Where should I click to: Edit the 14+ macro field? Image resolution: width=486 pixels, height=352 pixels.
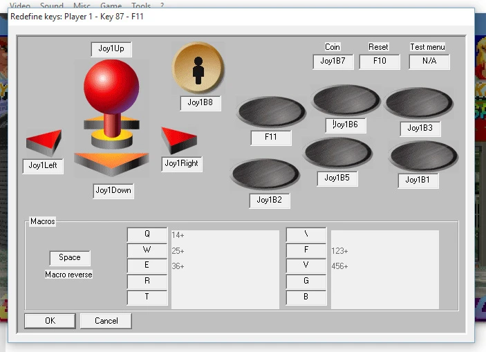coord(225,235)
